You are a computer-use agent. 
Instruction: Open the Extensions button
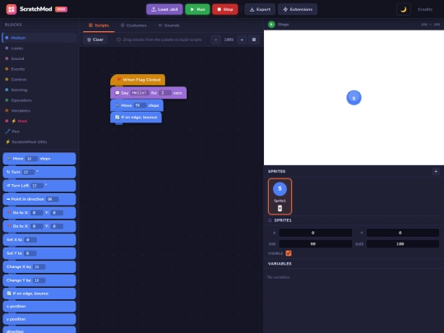(298, 9)
